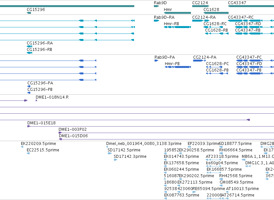Click the EK087763.5prime EST label
The width and height of the screenshot is (274, 200).
tap(182, 195)
